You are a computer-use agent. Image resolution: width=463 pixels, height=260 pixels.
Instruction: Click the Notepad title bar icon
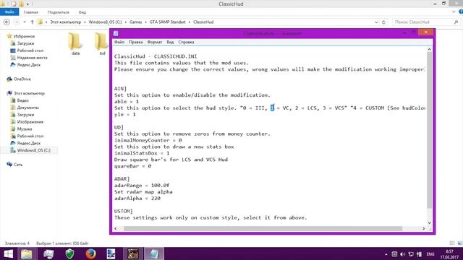click(x=116, y=33)
